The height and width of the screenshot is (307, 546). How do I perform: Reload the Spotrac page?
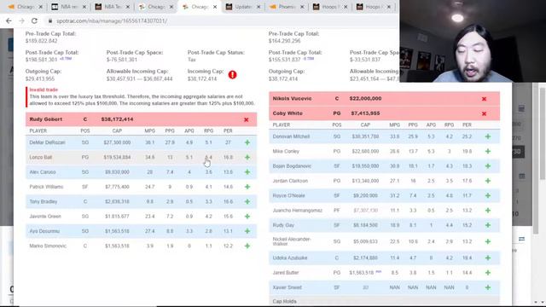(34, 20)
